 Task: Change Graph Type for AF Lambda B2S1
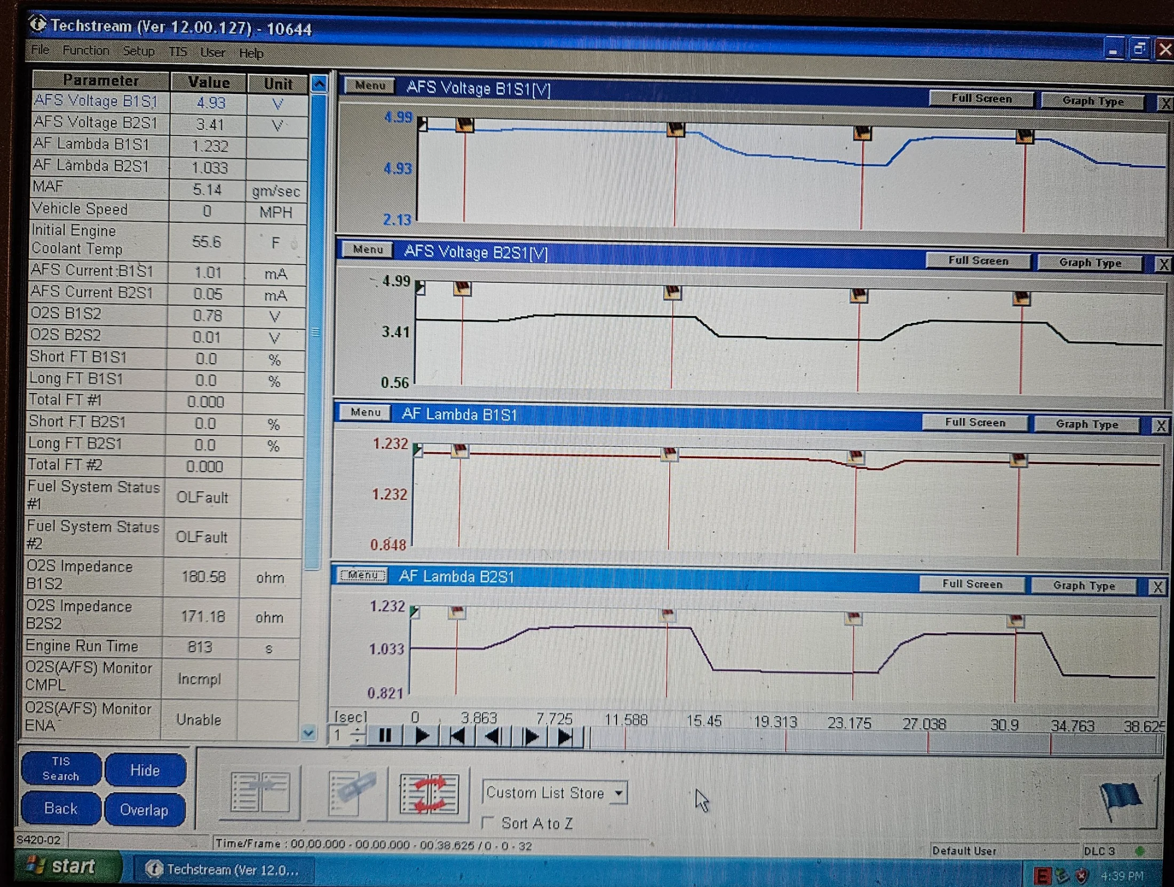point(1083,586)
